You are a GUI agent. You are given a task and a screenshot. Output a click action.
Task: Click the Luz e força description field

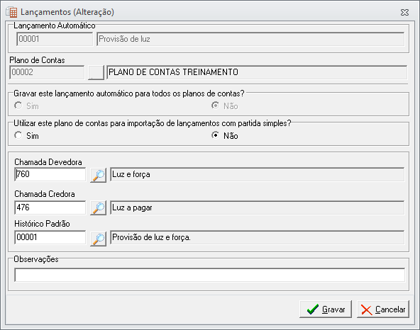pos(257,174)
